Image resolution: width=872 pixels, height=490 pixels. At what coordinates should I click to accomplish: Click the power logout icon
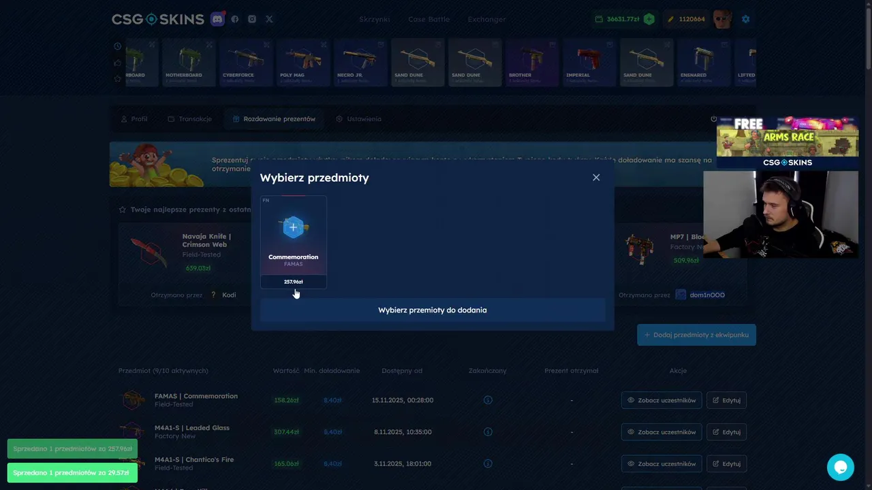[x=714, y=119]
